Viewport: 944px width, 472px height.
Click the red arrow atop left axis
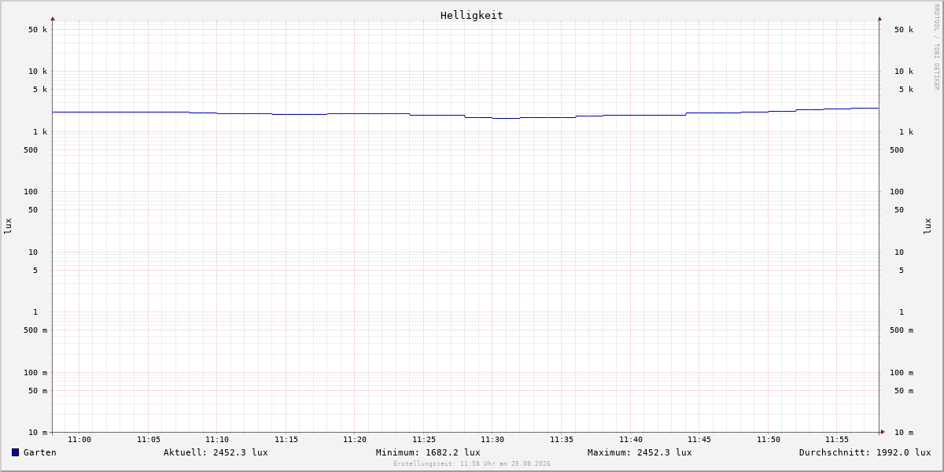(x=53, y=19)
